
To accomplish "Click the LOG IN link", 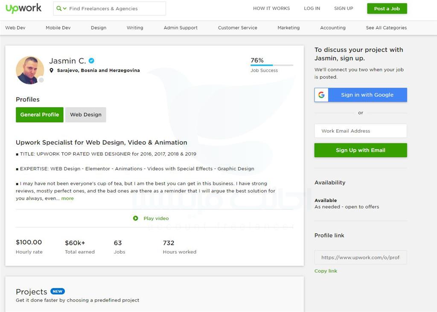I will click(x=312, y=9).
